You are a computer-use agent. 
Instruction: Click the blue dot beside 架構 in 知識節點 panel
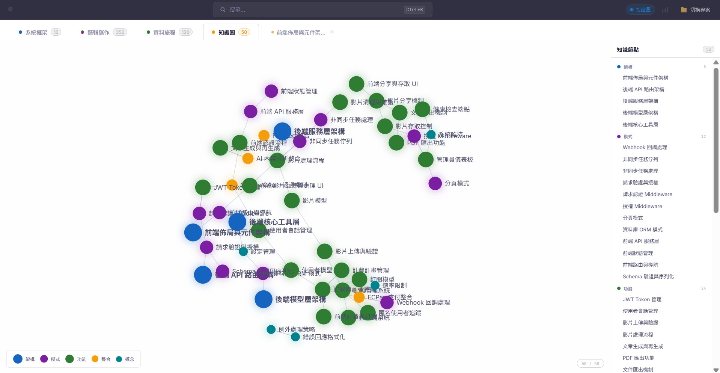tap(619, 67)
